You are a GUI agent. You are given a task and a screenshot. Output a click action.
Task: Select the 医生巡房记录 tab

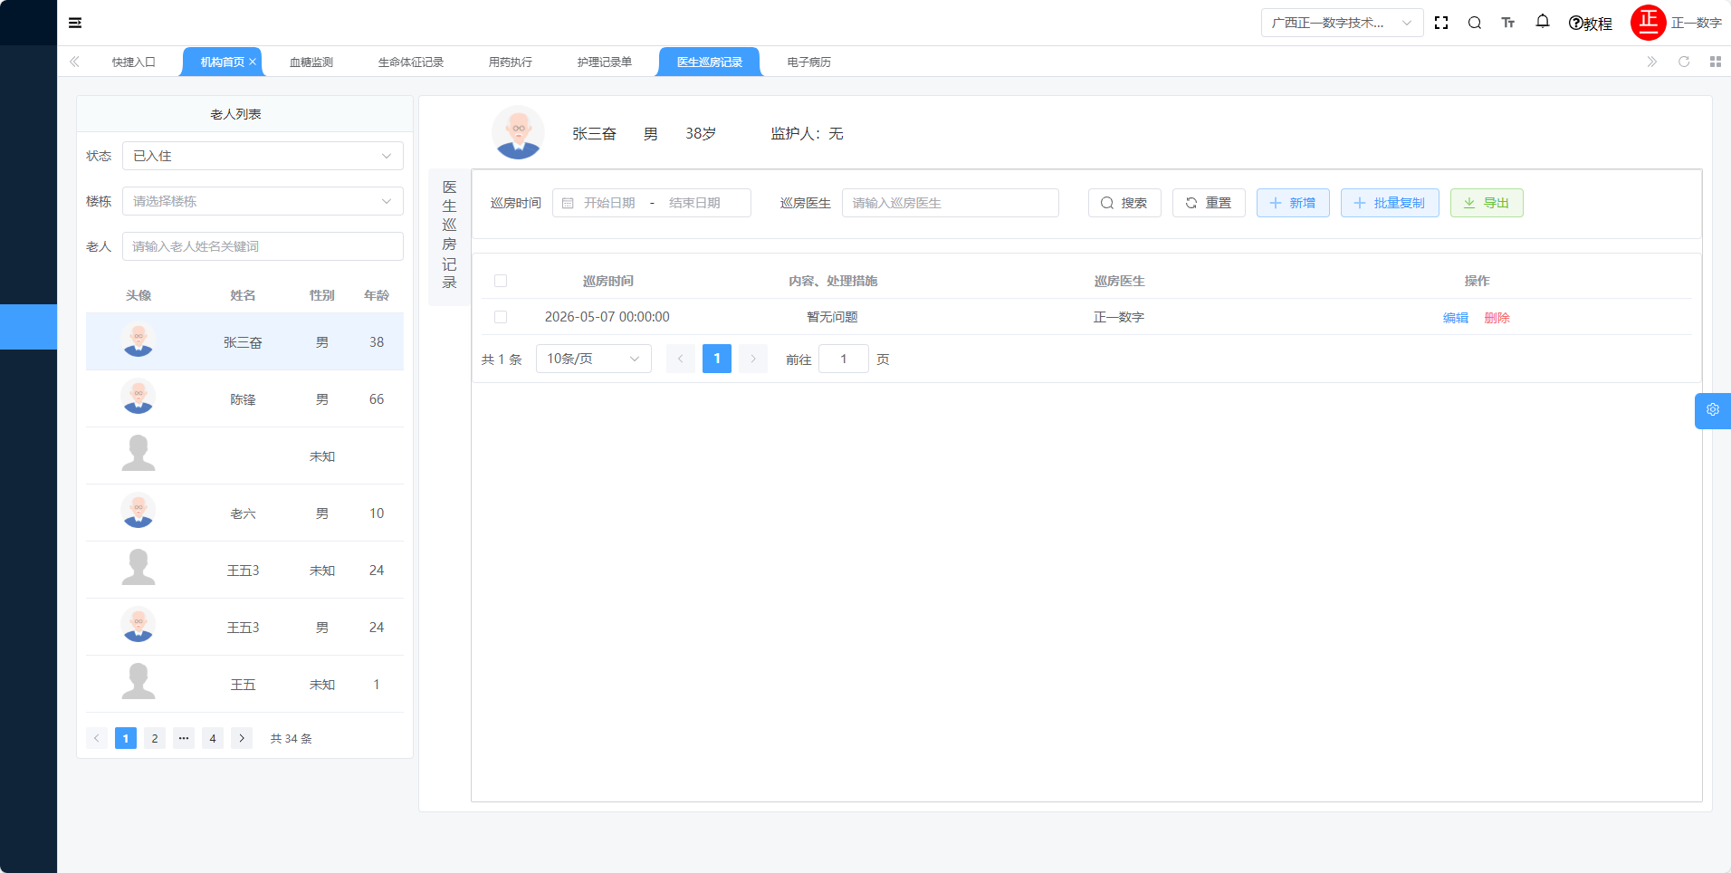(710, 62)
